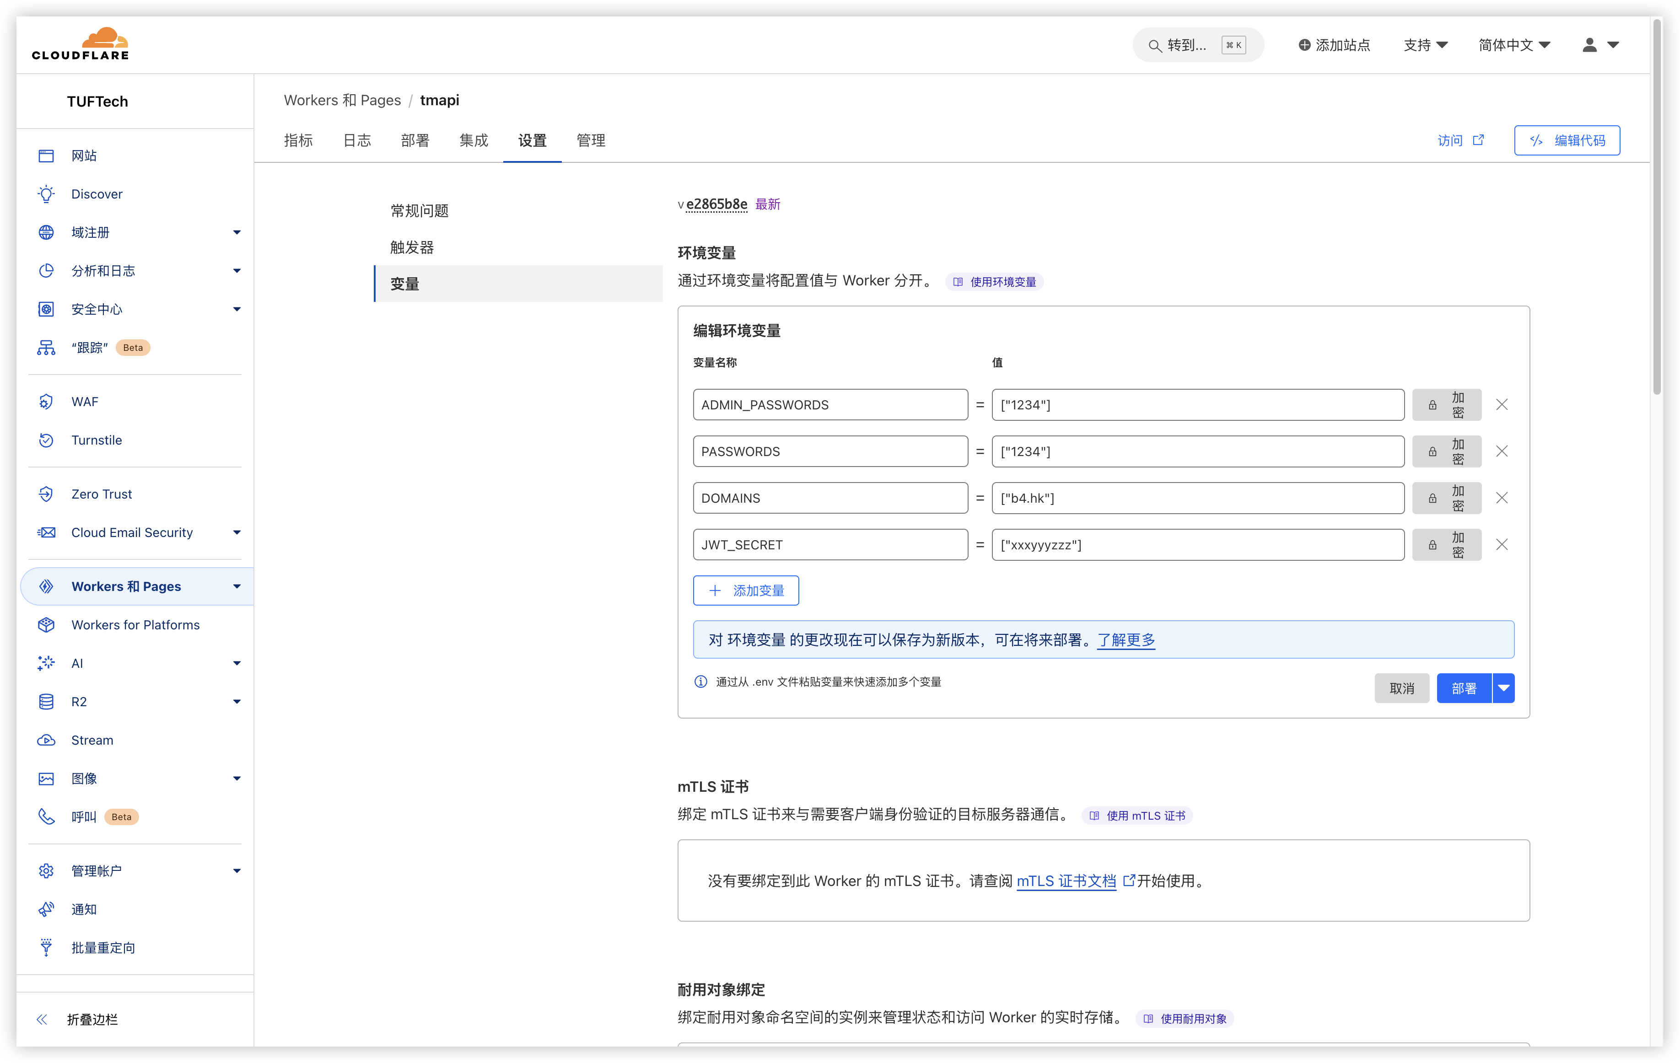Click the Cloudflare logo

click(80, 44)
